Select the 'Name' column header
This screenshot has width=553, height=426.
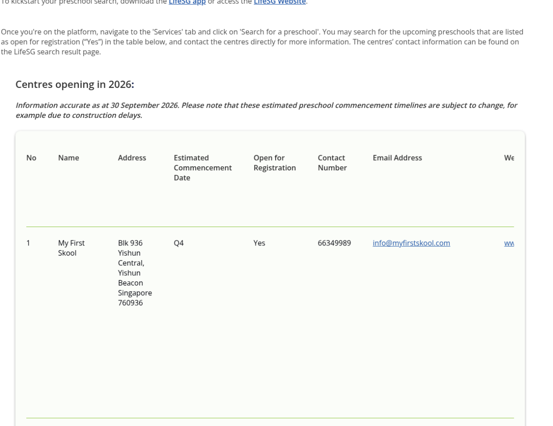point(69,158)
